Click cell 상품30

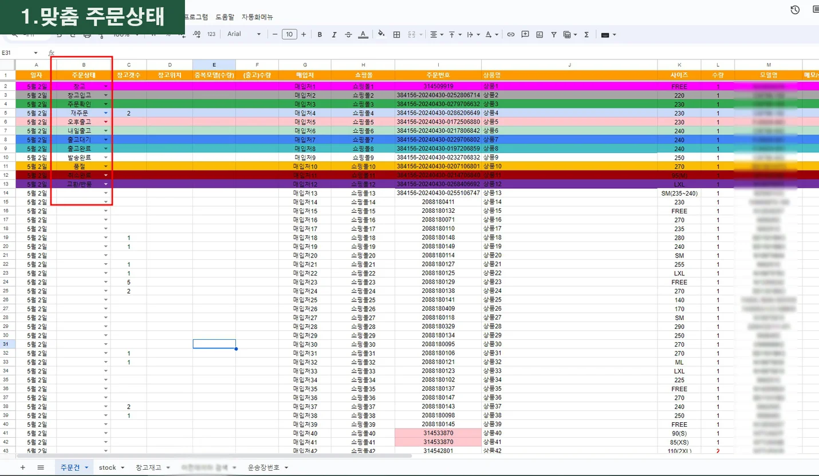(x=569, y=344)
